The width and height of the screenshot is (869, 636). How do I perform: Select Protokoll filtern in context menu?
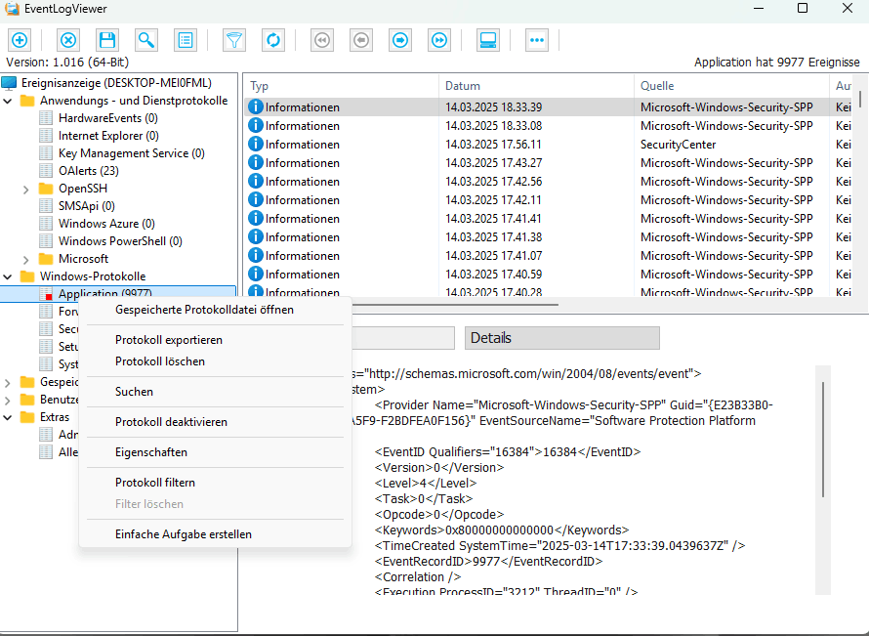click(155, 483)
